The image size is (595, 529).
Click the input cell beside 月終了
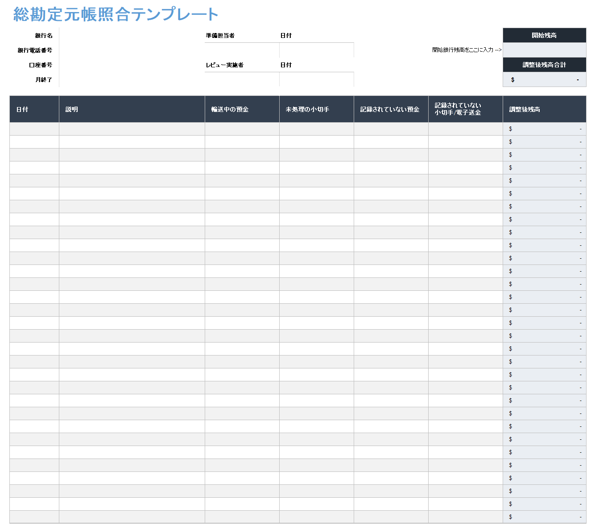tap(132, 80)
